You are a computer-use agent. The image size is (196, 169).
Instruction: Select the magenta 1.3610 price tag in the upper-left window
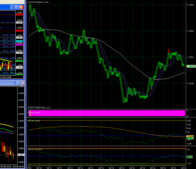coord(19,45)
